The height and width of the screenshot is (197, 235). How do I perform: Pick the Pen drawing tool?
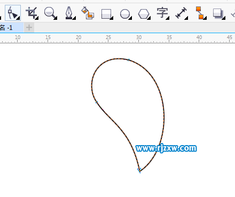pos(69,13)
